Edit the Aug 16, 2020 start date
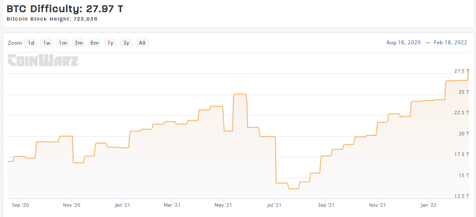Image resolution: width=476 pixels, height=217 pixels. pos(403,43)
